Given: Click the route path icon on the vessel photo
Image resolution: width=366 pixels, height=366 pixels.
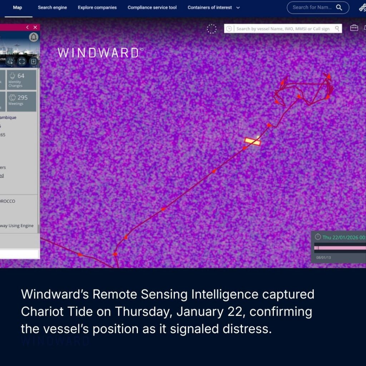Looking at the screenshot, I should coord(10,61).
